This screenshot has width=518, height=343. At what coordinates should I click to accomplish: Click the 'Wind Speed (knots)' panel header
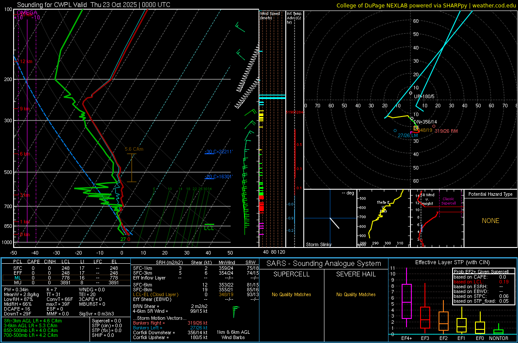click(270, 15)
